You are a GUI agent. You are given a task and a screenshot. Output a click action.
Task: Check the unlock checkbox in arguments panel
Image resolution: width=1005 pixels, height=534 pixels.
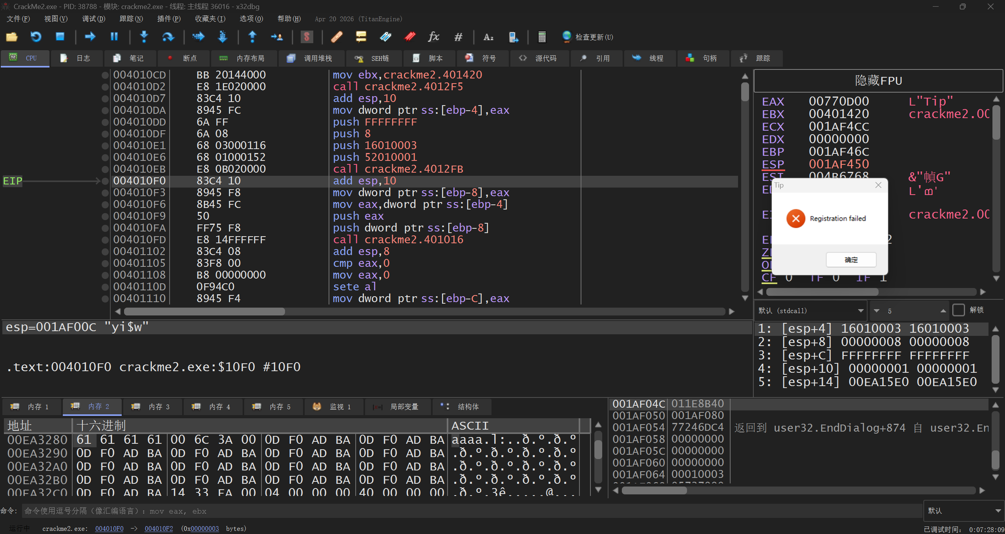(959, 310)
